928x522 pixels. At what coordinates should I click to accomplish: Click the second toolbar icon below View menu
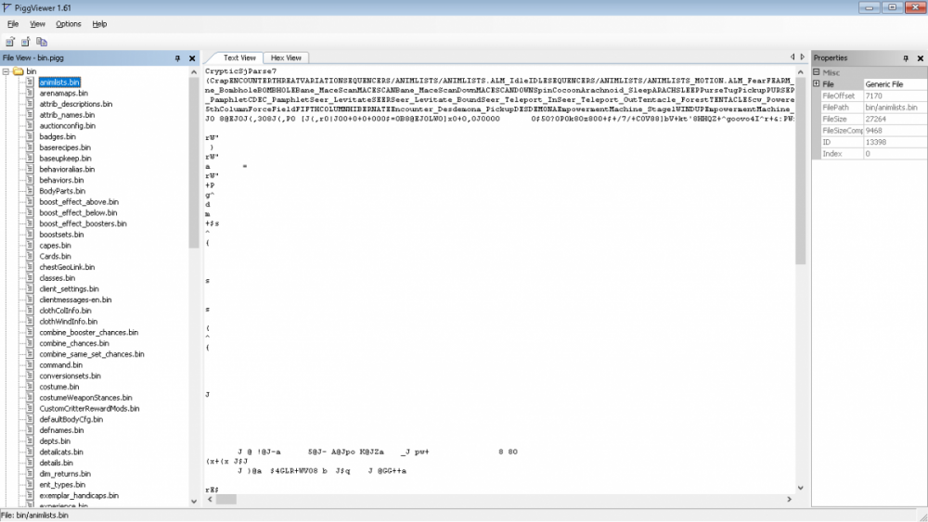(x=26, y=42)
